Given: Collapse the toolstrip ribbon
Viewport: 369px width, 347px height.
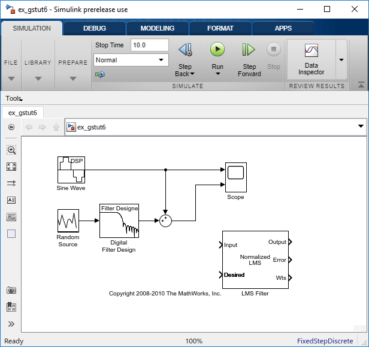Looking at the screenshot, I should [x=361, y=85].
